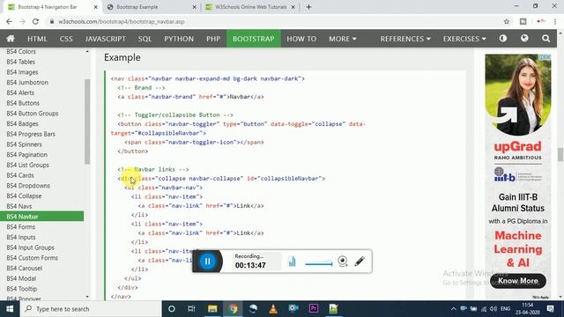Expand the REFERENCES dropdown
Image resolution: width=564 pixels, height=317 pixels.
coord(405,39)
